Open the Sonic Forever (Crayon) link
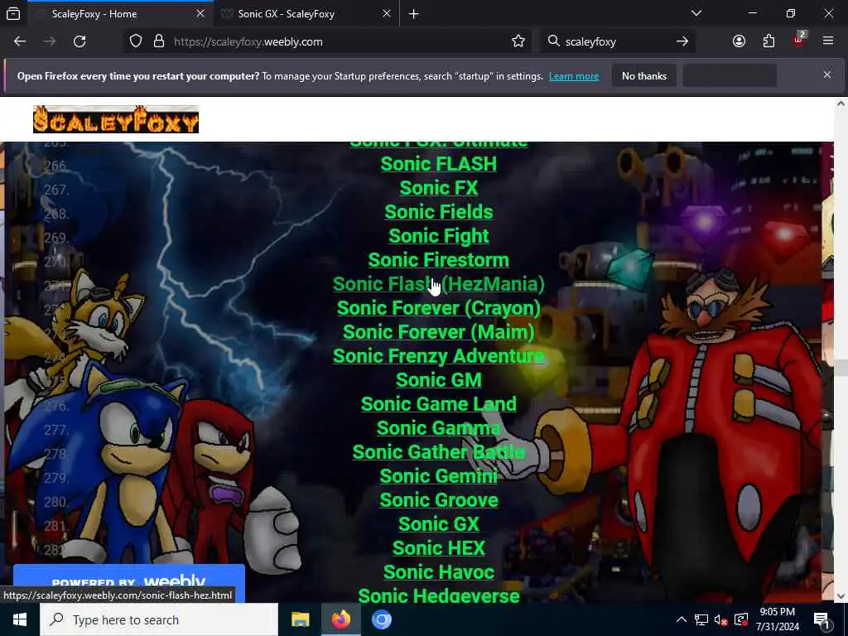 coord(439,308)
